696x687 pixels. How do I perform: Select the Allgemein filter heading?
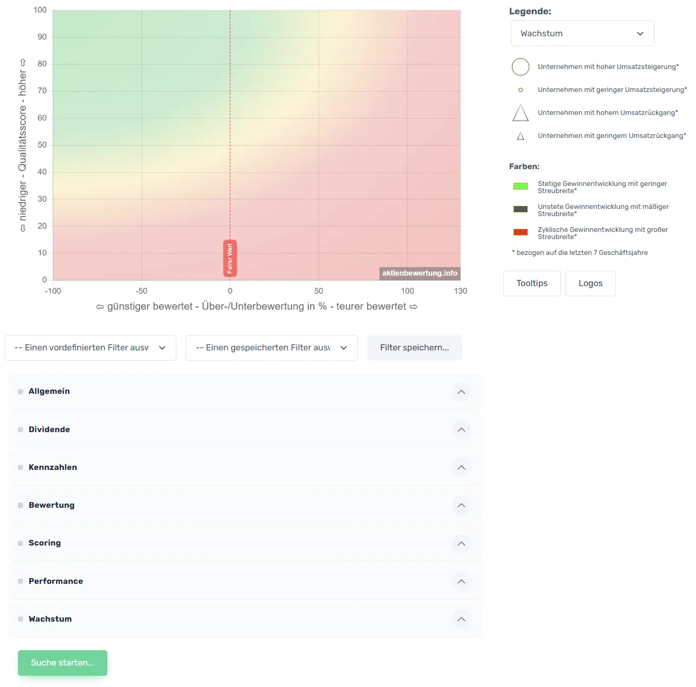[x=49, y=391]
